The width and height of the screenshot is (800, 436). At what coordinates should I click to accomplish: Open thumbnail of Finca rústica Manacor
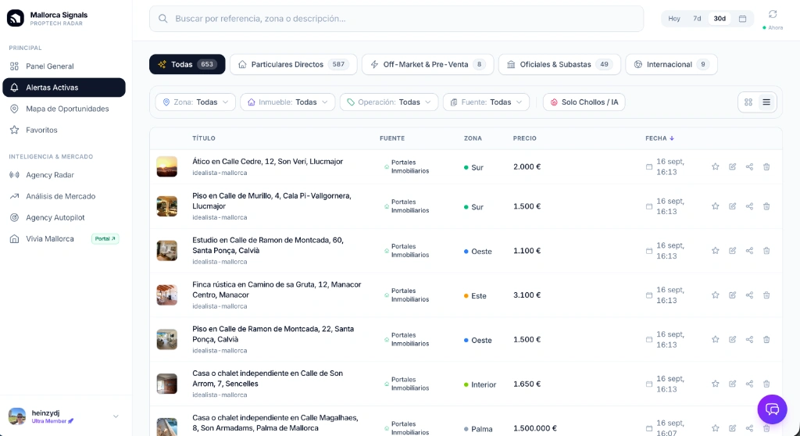[167, 295]
